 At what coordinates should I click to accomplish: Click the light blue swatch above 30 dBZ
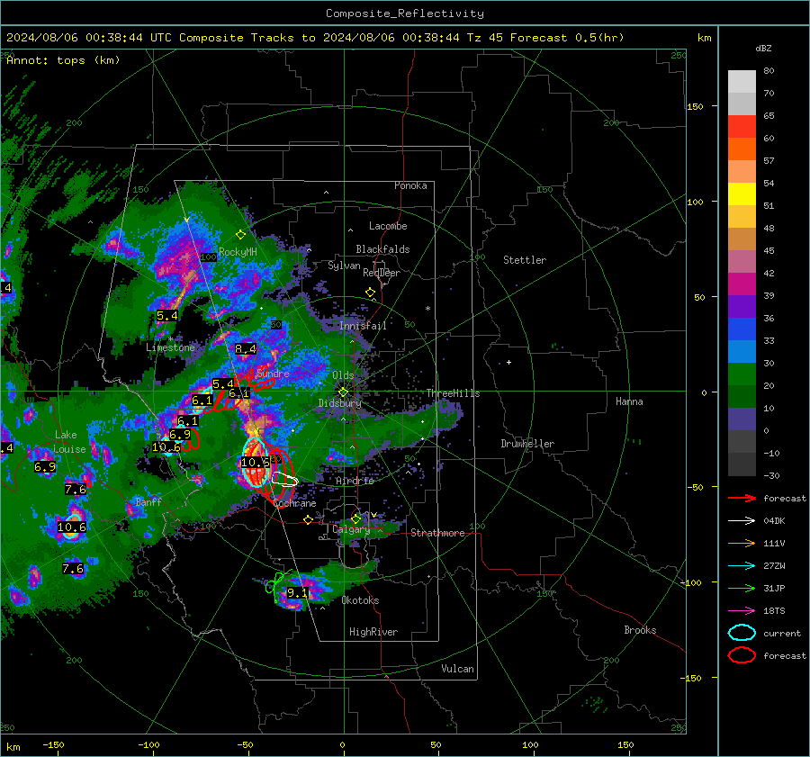coord(742,351)
